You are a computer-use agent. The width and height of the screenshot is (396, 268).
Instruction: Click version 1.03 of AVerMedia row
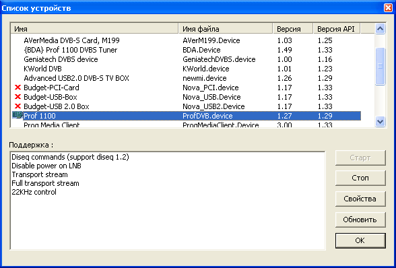pyautogui.click(x=284, y=40)
